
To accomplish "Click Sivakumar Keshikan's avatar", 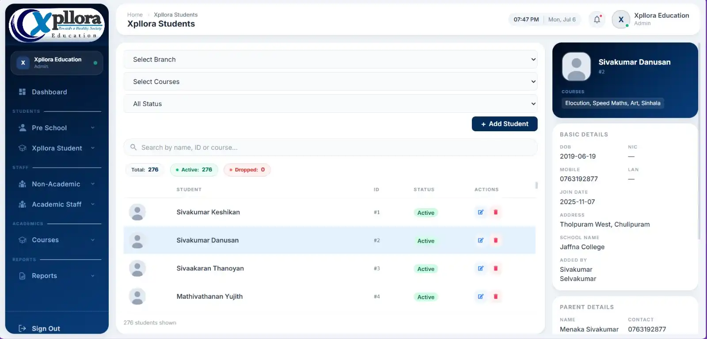I will [x=137, y=212].
